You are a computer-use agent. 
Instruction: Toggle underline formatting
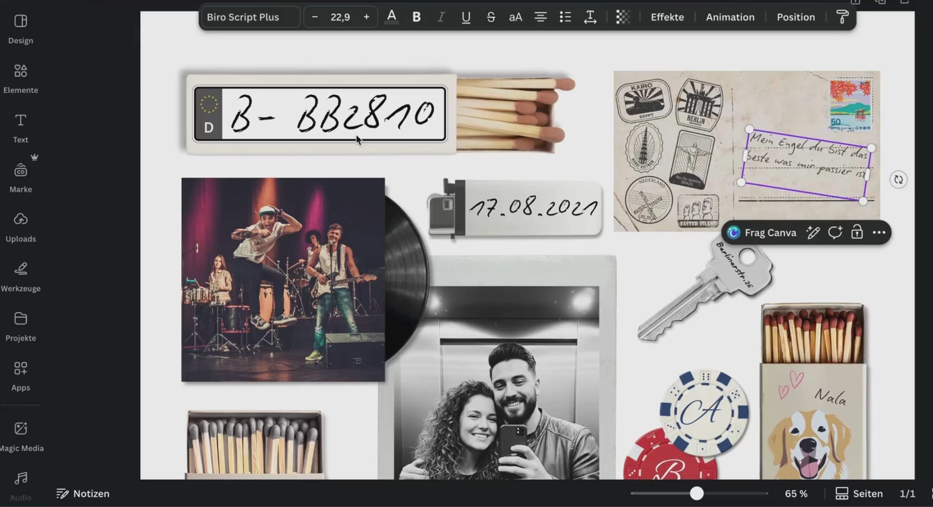pyautogui.click(x=466, y=17)
